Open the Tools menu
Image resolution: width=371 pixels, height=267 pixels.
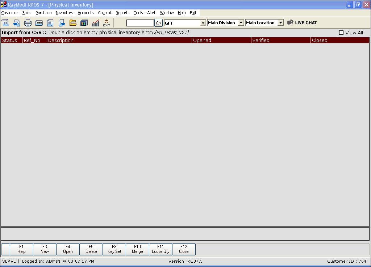click(x=138, y=13)
